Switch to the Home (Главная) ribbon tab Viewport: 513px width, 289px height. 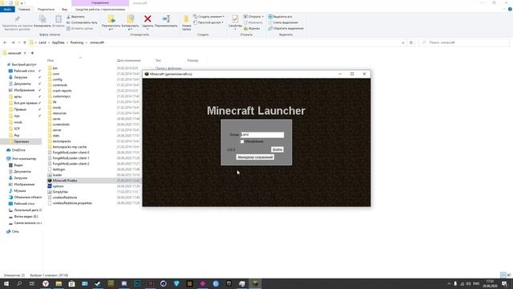[24, 9]
